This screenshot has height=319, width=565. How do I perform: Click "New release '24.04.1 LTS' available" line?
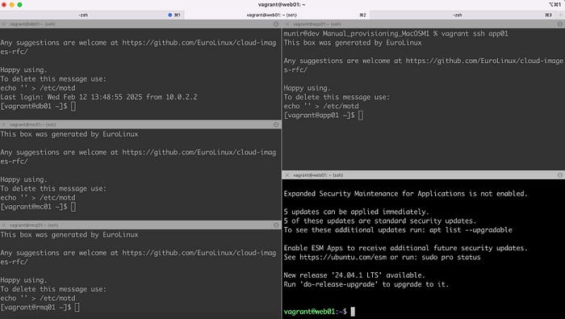tap(354, 275)
